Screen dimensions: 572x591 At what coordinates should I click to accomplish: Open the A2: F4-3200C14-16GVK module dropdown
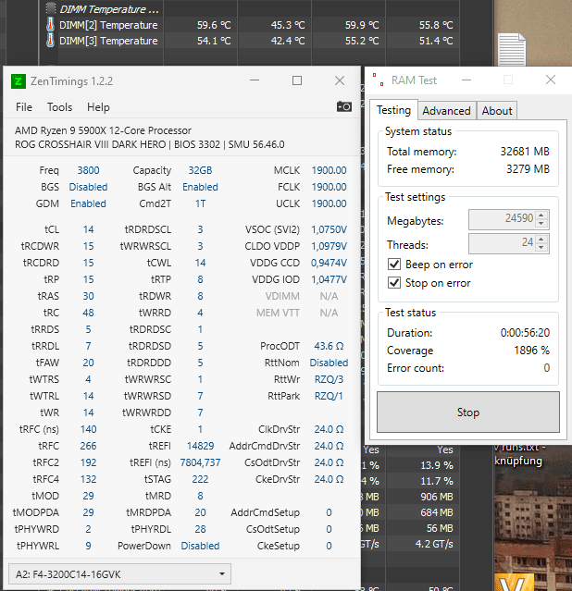119,574
